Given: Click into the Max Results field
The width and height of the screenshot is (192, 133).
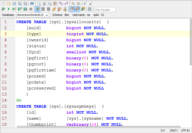Looking at the screenshot, I should click(105, 10).
